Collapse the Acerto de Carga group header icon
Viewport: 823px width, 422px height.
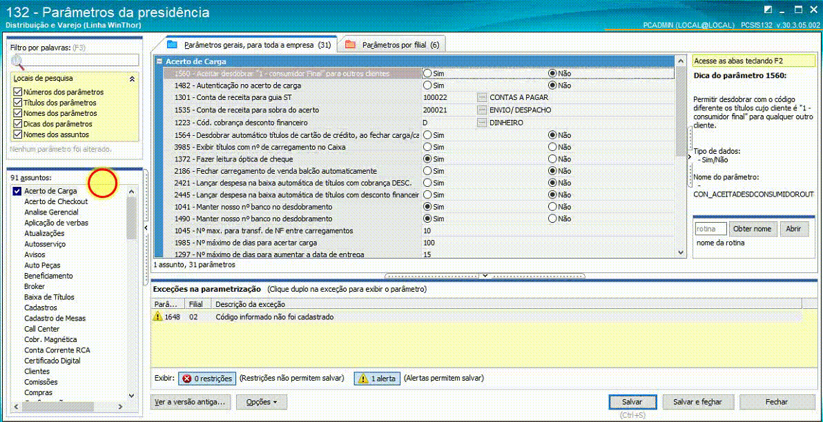click(159, 61)
